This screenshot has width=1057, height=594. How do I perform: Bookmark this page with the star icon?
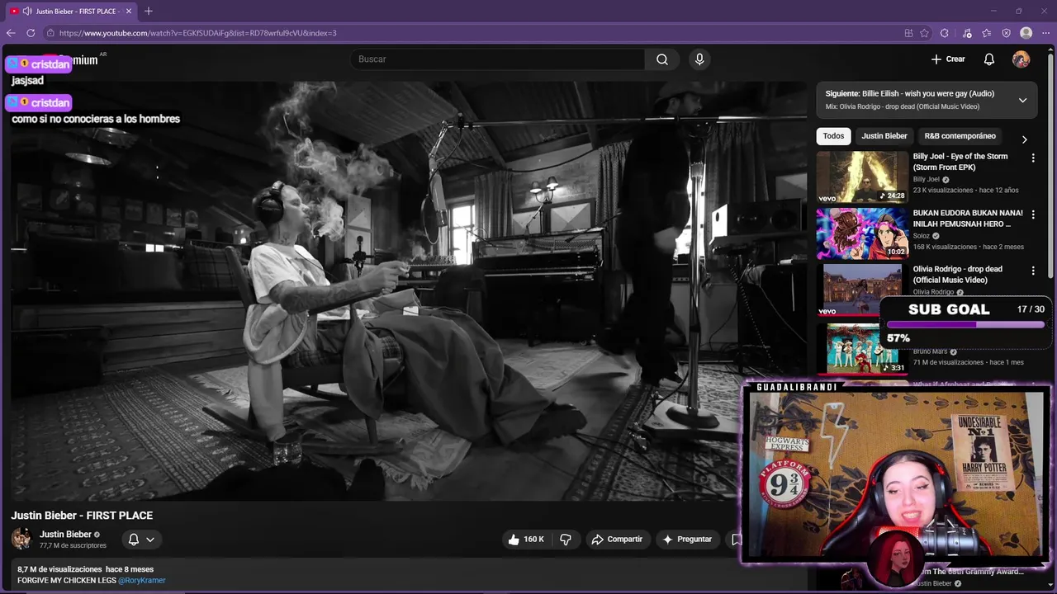pyautogui.click(x=925, y=33)
